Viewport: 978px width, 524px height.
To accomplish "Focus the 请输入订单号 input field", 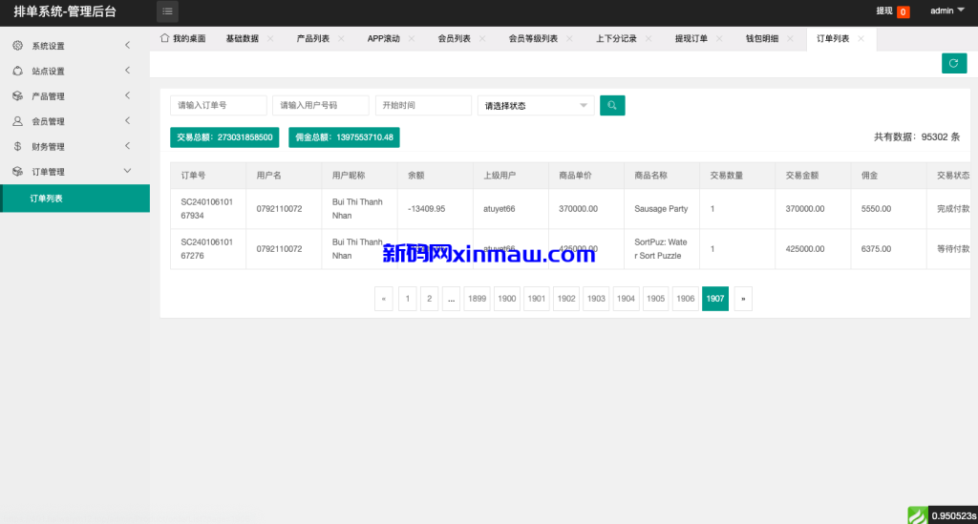I will click(219, 105).
